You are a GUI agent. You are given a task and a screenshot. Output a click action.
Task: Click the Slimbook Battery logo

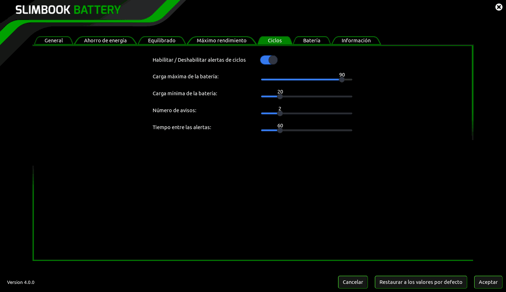[x=68, y=10]
